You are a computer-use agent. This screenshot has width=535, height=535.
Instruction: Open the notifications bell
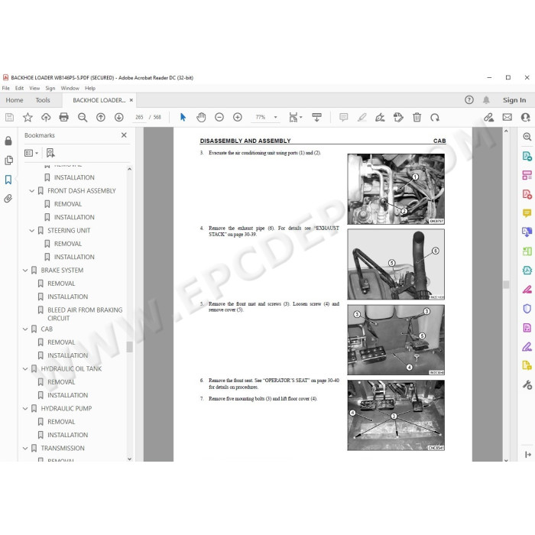pos(486,100)
